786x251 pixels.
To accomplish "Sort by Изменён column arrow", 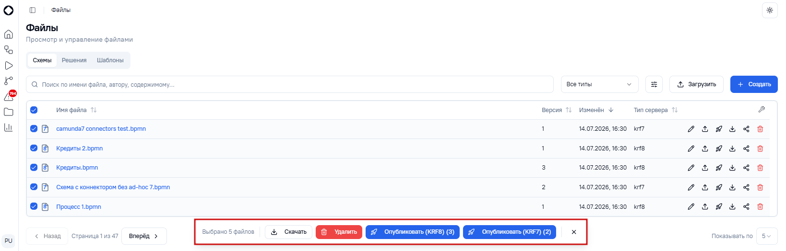I will pyautogui.click(x=611, y=110).
